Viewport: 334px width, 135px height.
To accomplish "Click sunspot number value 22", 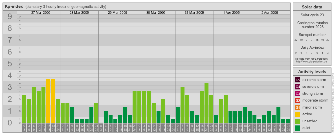I will 296,40.
